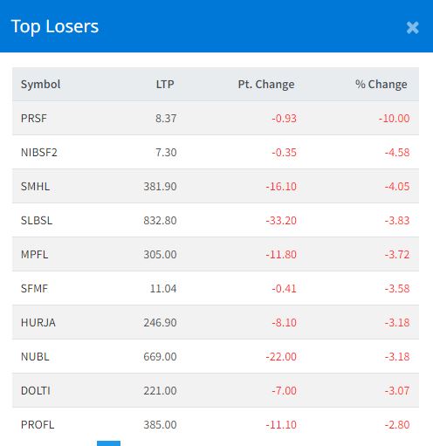Close the Top Losers dialog

[x=412, y=28]
